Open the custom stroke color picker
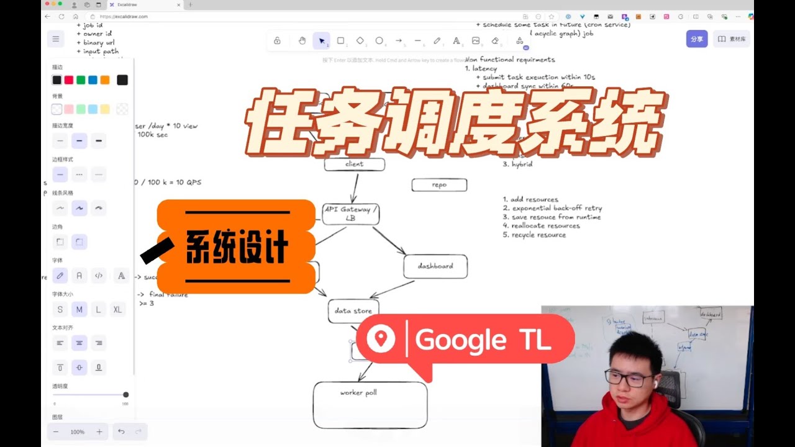This screenshot has height=447, width=795. click(122, 80)
